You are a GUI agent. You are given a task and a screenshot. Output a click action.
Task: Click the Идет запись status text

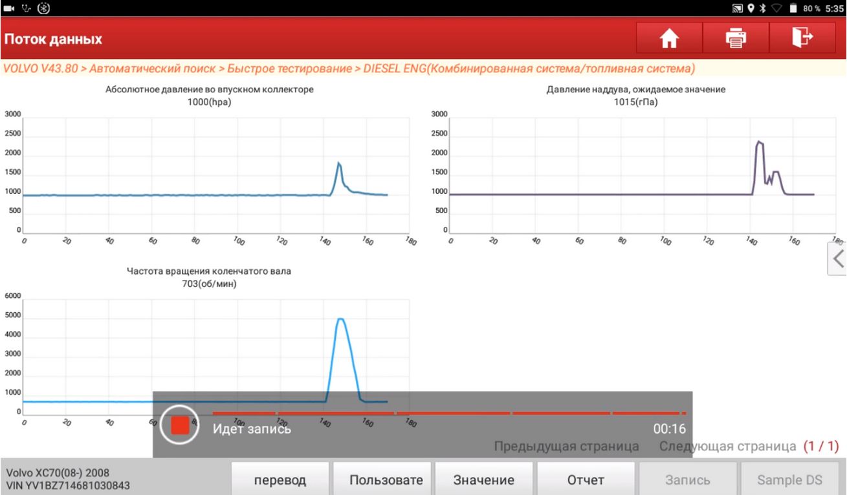(252, 428)
